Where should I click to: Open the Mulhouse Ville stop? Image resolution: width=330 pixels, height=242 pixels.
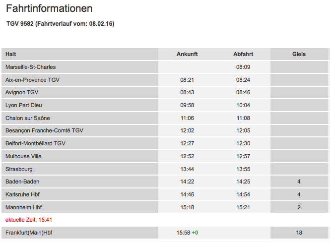point(23,156)
